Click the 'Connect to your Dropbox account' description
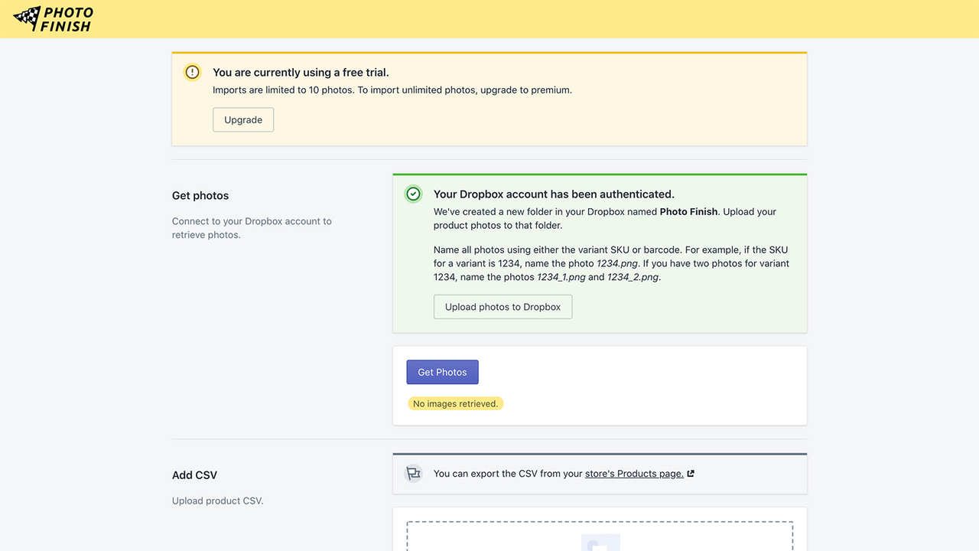 point(252,228)
